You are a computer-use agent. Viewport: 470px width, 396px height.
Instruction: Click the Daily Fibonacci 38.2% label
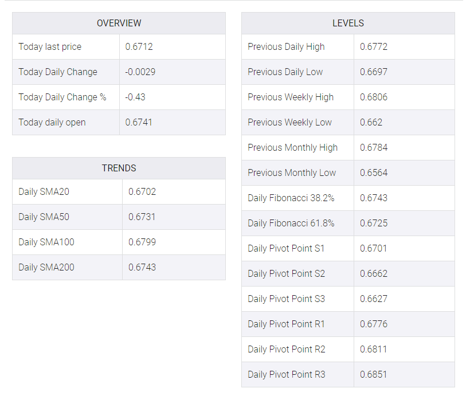291,198
